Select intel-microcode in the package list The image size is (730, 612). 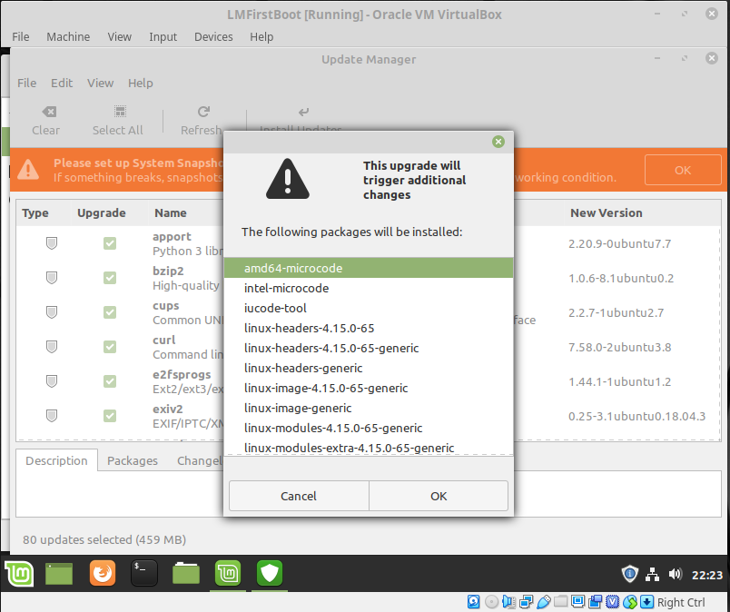[x=369, y=288]
